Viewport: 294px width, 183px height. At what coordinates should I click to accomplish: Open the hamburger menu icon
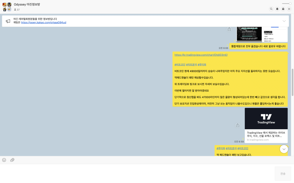coord(289,9)
